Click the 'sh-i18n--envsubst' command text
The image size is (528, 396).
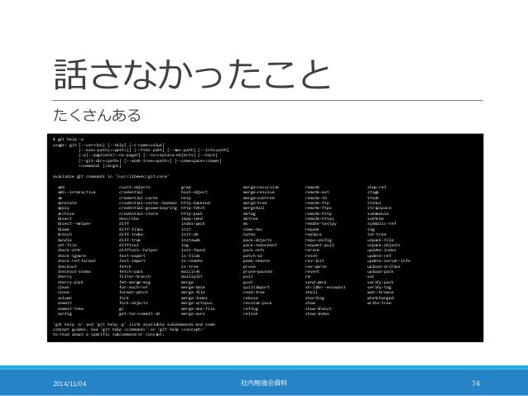pyautogui.click(x=325, y=288)
